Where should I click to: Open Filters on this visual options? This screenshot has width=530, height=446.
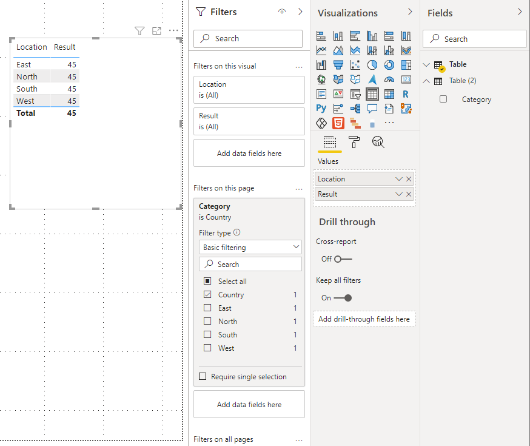pos(299,67)
